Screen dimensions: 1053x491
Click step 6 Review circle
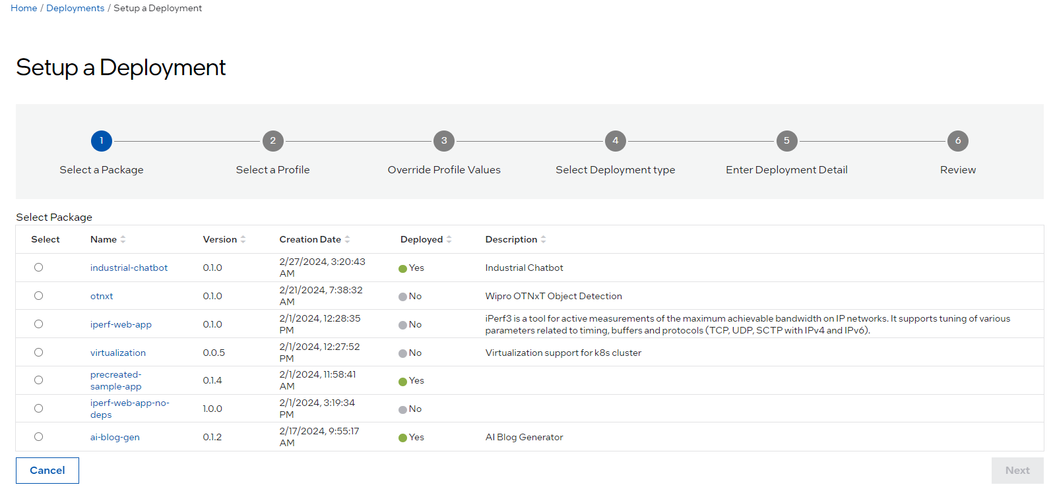pos(957,141)
